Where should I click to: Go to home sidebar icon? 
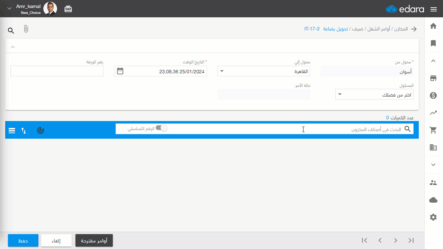433,26
